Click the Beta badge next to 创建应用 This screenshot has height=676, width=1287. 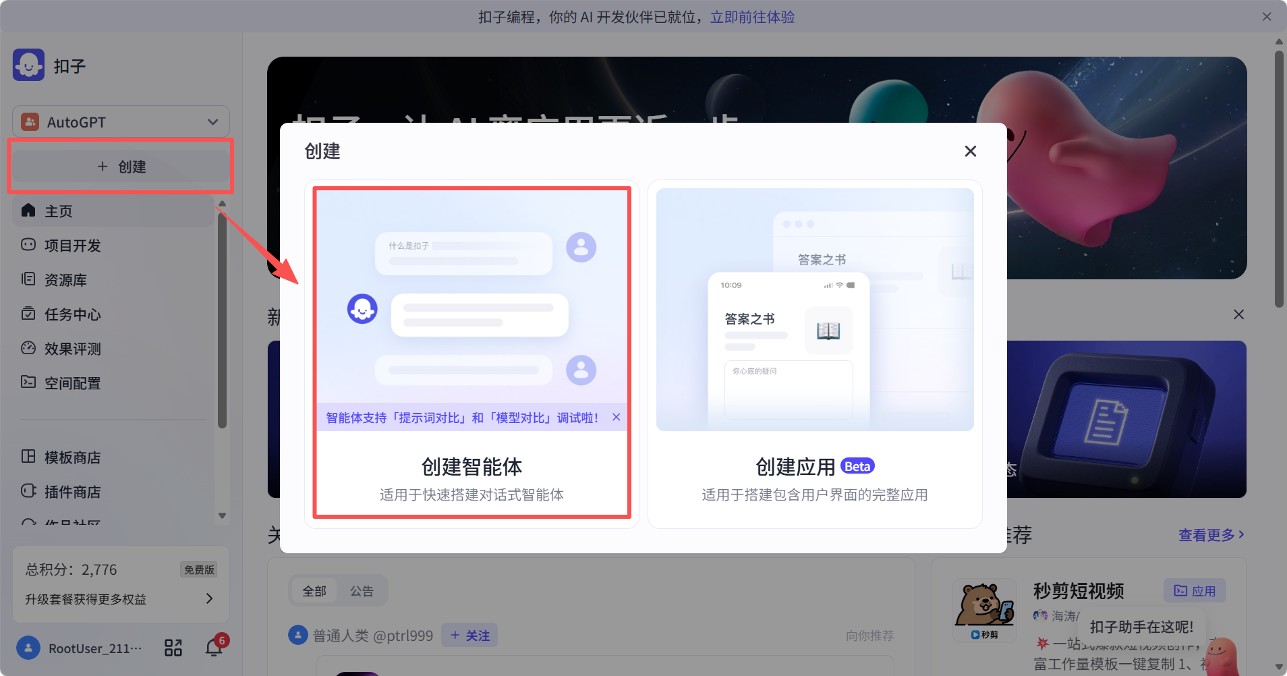[857, 466]
